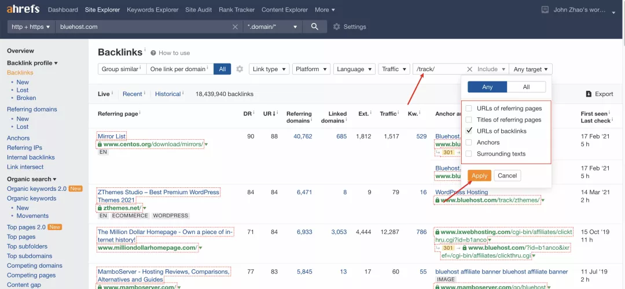Screen dimensions: 625x289
Task: Select the All match toggle in dropdown
Action: coord(526,87)
